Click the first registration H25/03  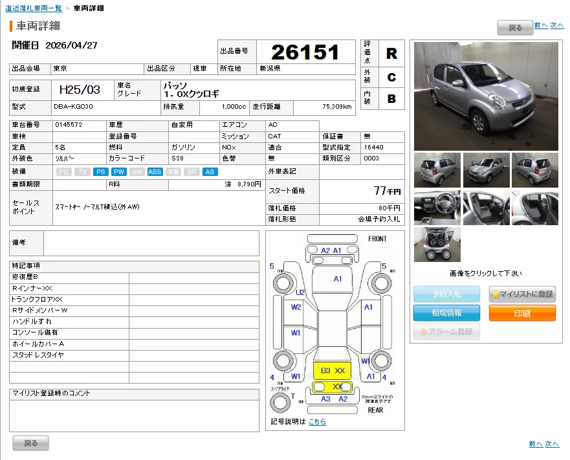coord(80,90)
